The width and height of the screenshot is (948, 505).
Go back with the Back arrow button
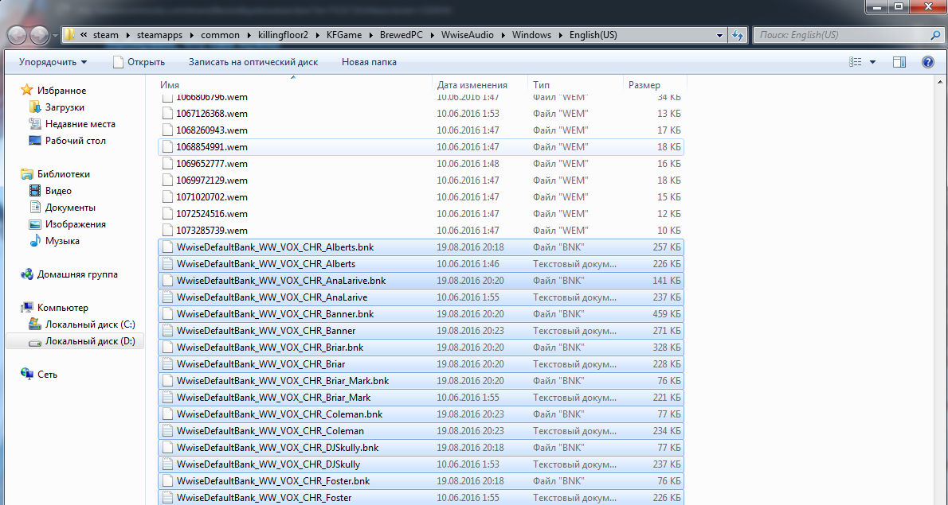(17, 35)
